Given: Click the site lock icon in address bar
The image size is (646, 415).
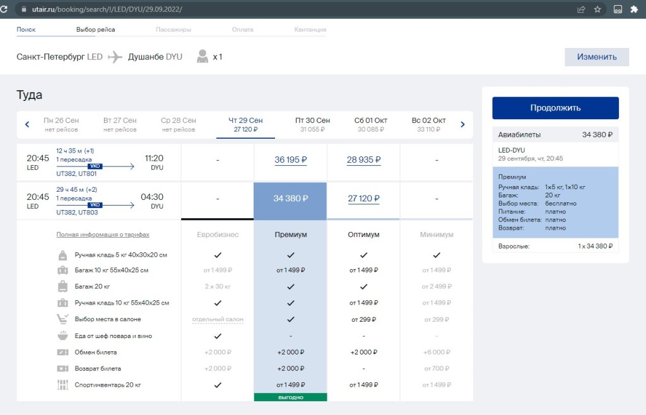Looking at the screenshot, I should [x=25, y=9].
